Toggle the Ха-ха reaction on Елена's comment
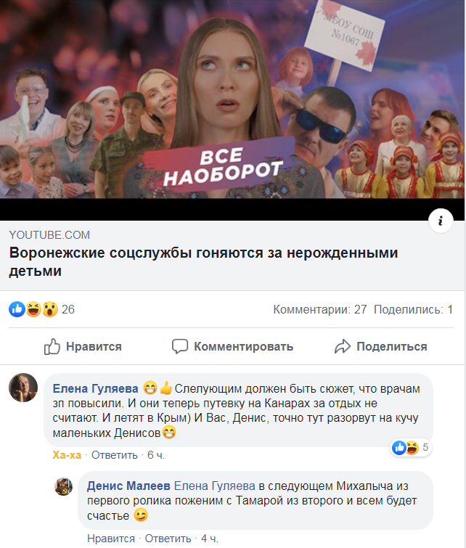466x548 pixels. (67, 455)
